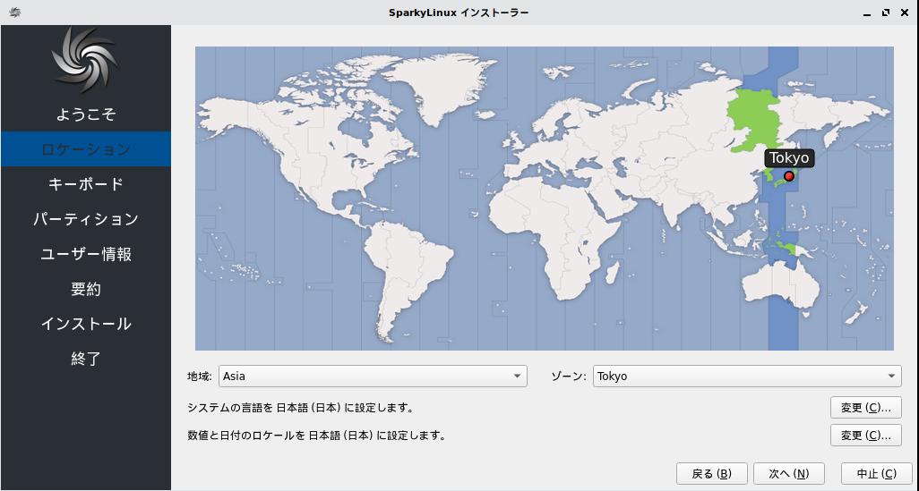The height and width of the screenshot is (491, 919).
Task: Open the ゾーン (zone) dropdown showing Tokyo
Action: tap(747, 376)
